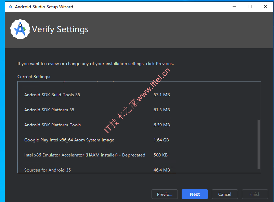Cancel the setup wizard
The width and height of the screenshot is (274, 202).
pos(225,194)
